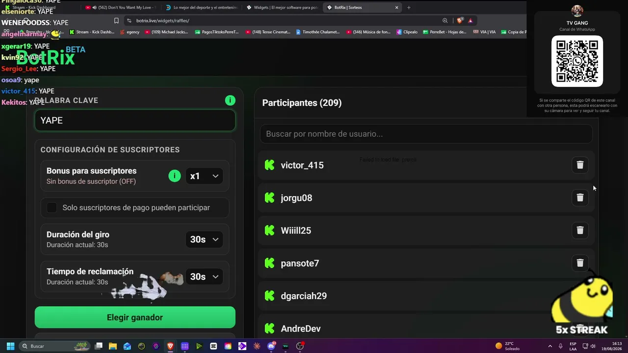
Task: Show hidden icons in the system tray
Action: pos(549,346)
